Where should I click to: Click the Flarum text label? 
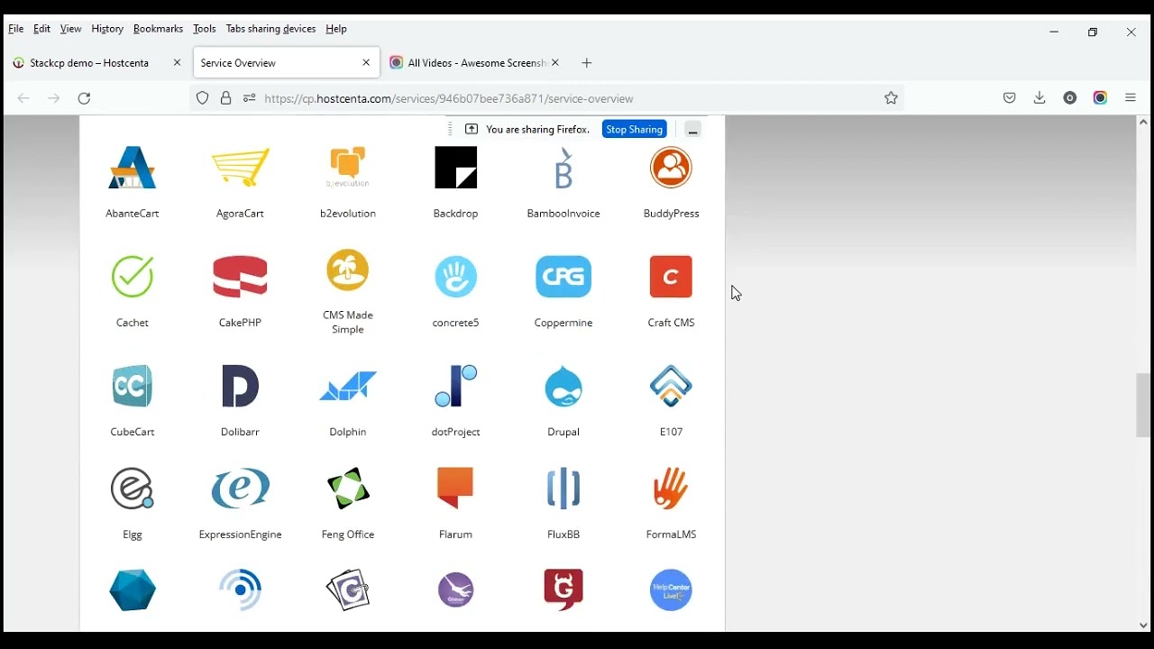[x=456, y=535]
